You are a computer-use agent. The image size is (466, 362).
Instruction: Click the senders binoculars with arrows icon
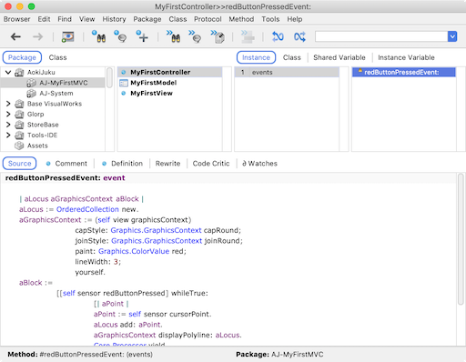(173, 36)
